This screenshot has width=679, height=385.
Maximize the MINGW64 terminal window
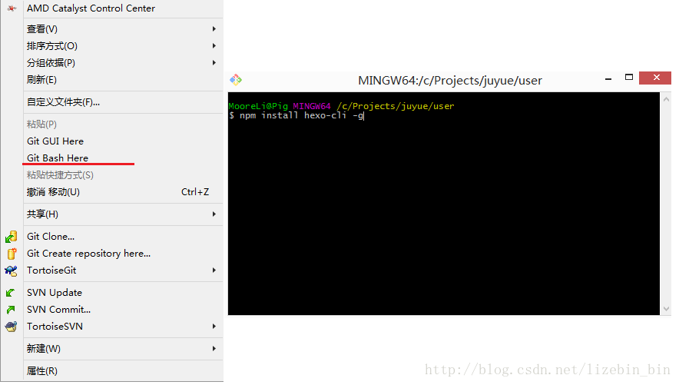click(x=629, y=78)
